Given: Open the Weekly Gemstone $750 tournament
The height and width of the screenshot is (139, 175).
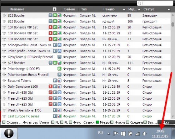Looking at the screenshot, I should pos(25,110).
